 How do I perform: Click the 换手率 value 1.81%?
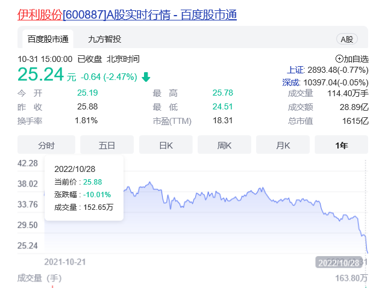click(x=86, y=121)
